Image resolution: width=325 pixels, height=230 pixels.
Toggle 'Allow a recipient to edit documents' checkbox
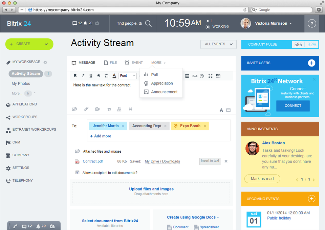(78, 173)
